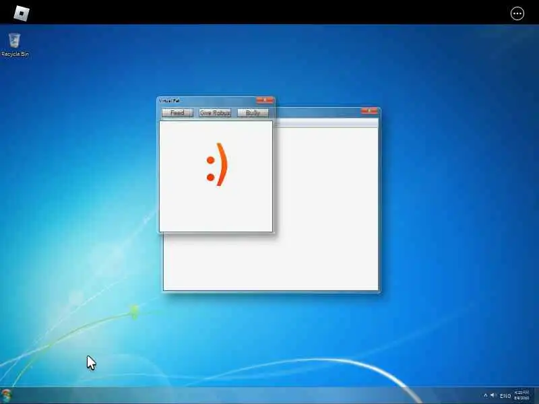Click the orange smiley pet face
The image size is (539, 404).
217,164
